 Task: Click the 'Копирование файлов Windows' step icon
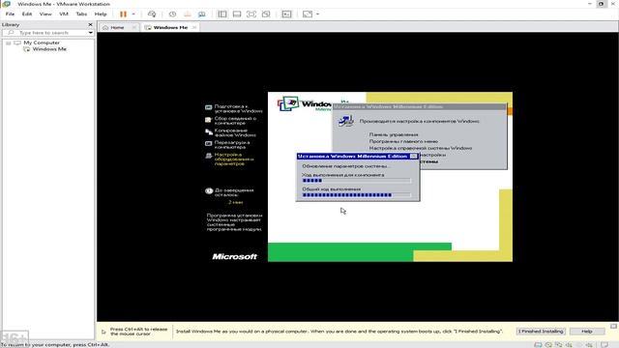point(209,131)
